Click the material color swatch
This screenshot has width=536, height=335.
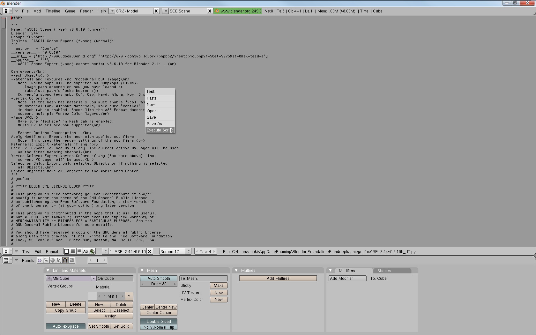92,296
